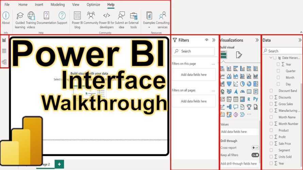The height and width of the screenshot is (170, 303).
Task: Insert a Scatter chart visual
Action: click(x=236, y=84)
